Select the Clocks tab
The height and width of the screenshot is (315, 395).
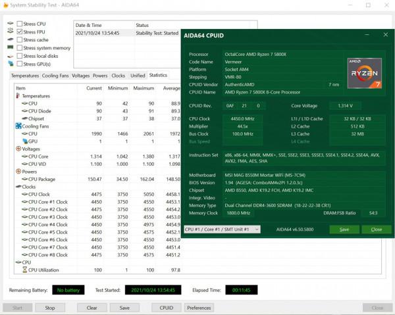click(x=118, y=76)
